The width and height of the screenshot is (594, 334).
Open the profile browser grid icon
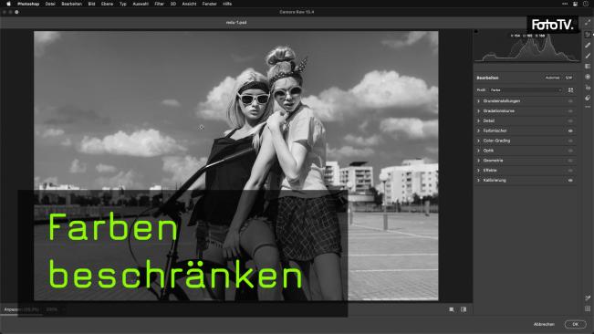(x=570, y=90)
